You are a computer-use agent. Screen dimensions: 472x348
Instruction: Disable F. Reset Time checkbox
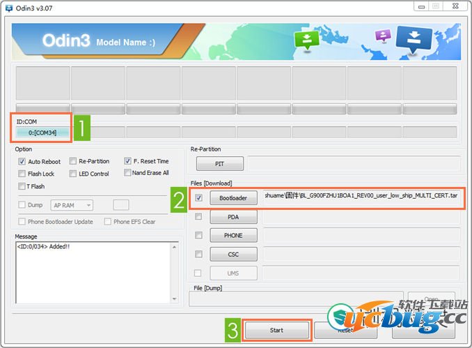tap(127, 161)
